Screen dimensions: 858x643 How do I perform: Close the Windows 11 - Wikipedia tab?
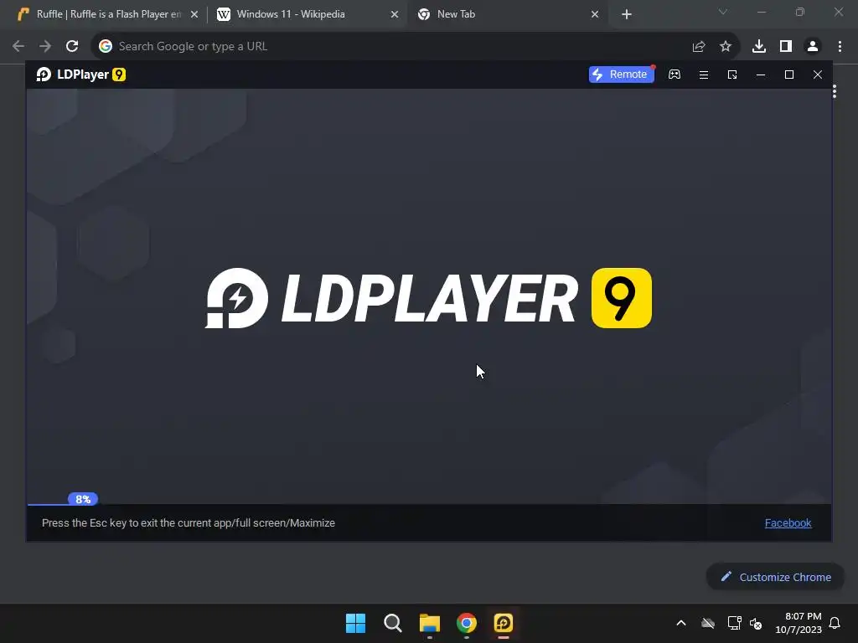click(395, 15)
